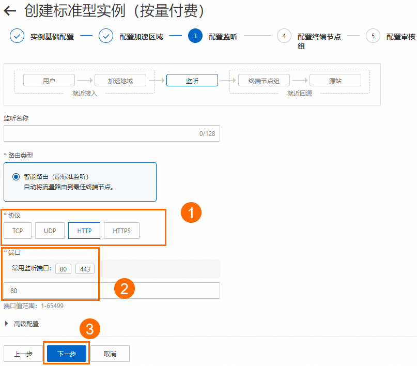Click the 下一步 button to proceed

(x=66, y=354)
